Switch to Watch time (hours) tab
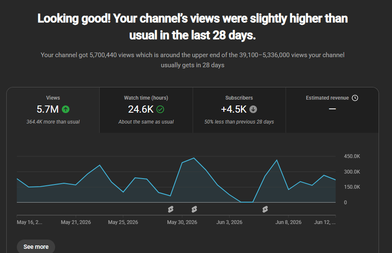This screenshot has height=253, width=392. [x=146, y=110]
